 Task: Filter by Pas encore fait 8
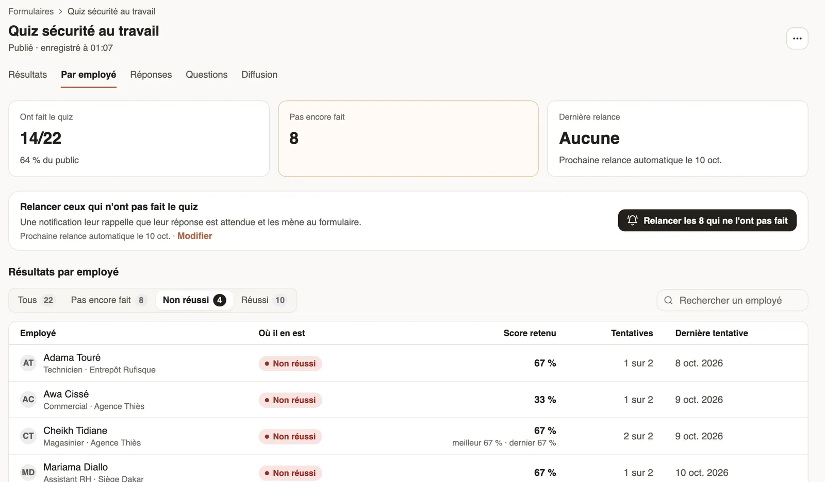[109, 300]
